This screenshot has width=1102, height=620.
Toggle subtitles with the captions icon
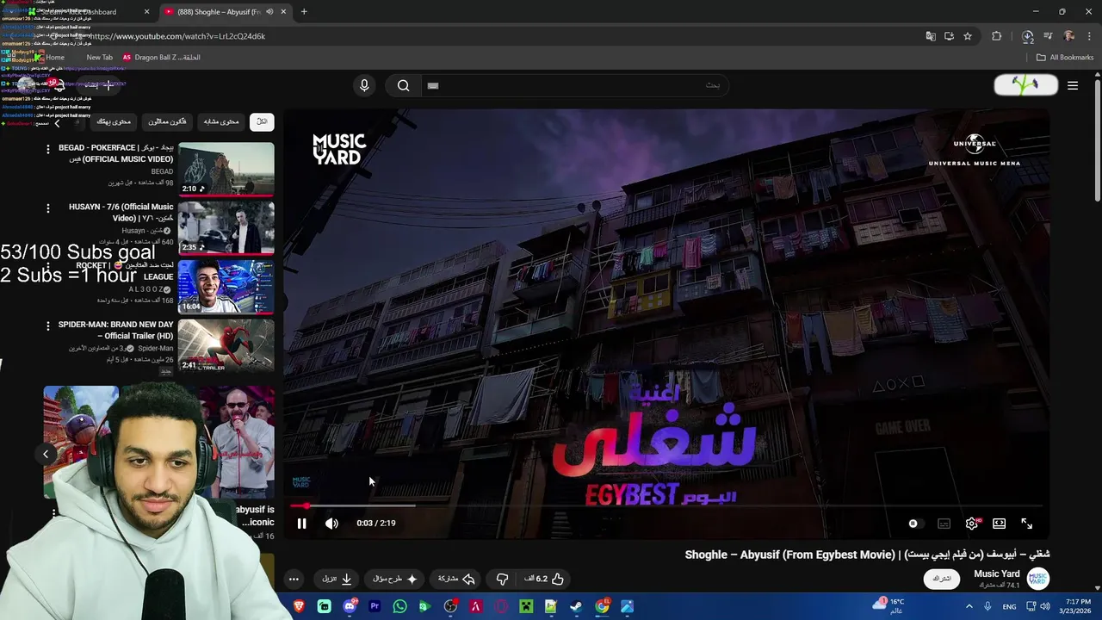[x=944, y=524]
